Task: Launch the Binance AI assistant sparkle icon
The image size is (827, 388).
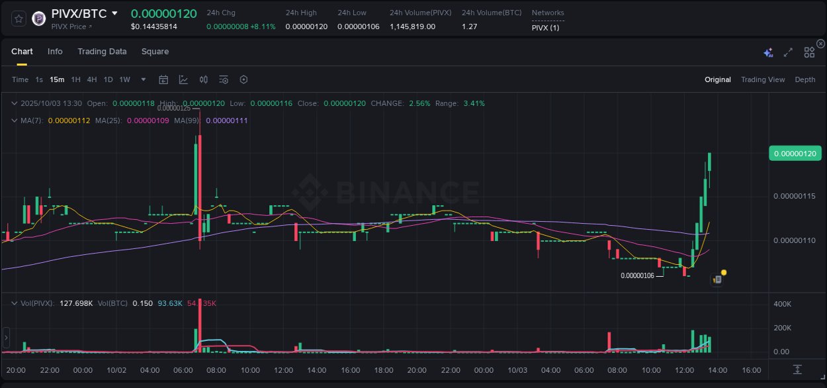Action: (767, 52)
